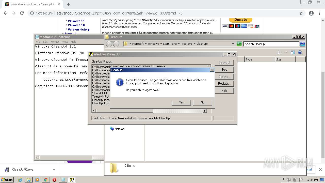Screen dimensions: 325x183
Task: Click the Search CleanUp! input field
Action: (x=271, y=44)
